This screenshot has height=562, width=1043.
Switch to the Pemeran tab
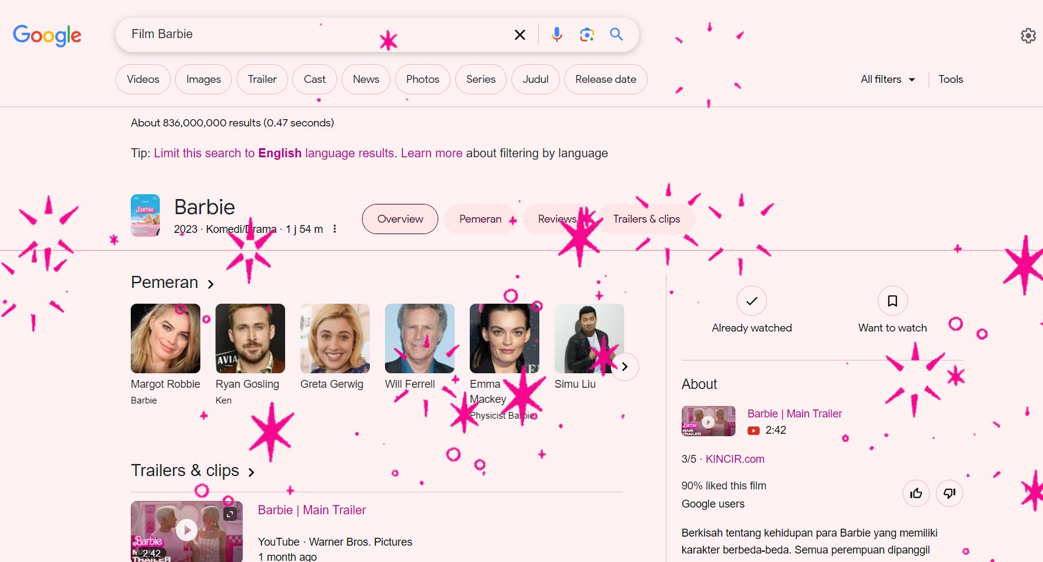(x=481, y=219)
